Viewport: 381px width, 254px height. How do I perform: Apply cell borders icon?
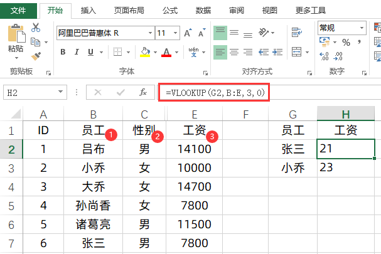click(x=117, y=52)
